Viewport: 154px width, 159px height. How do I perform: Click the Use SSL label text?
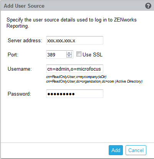click(93, 55)
